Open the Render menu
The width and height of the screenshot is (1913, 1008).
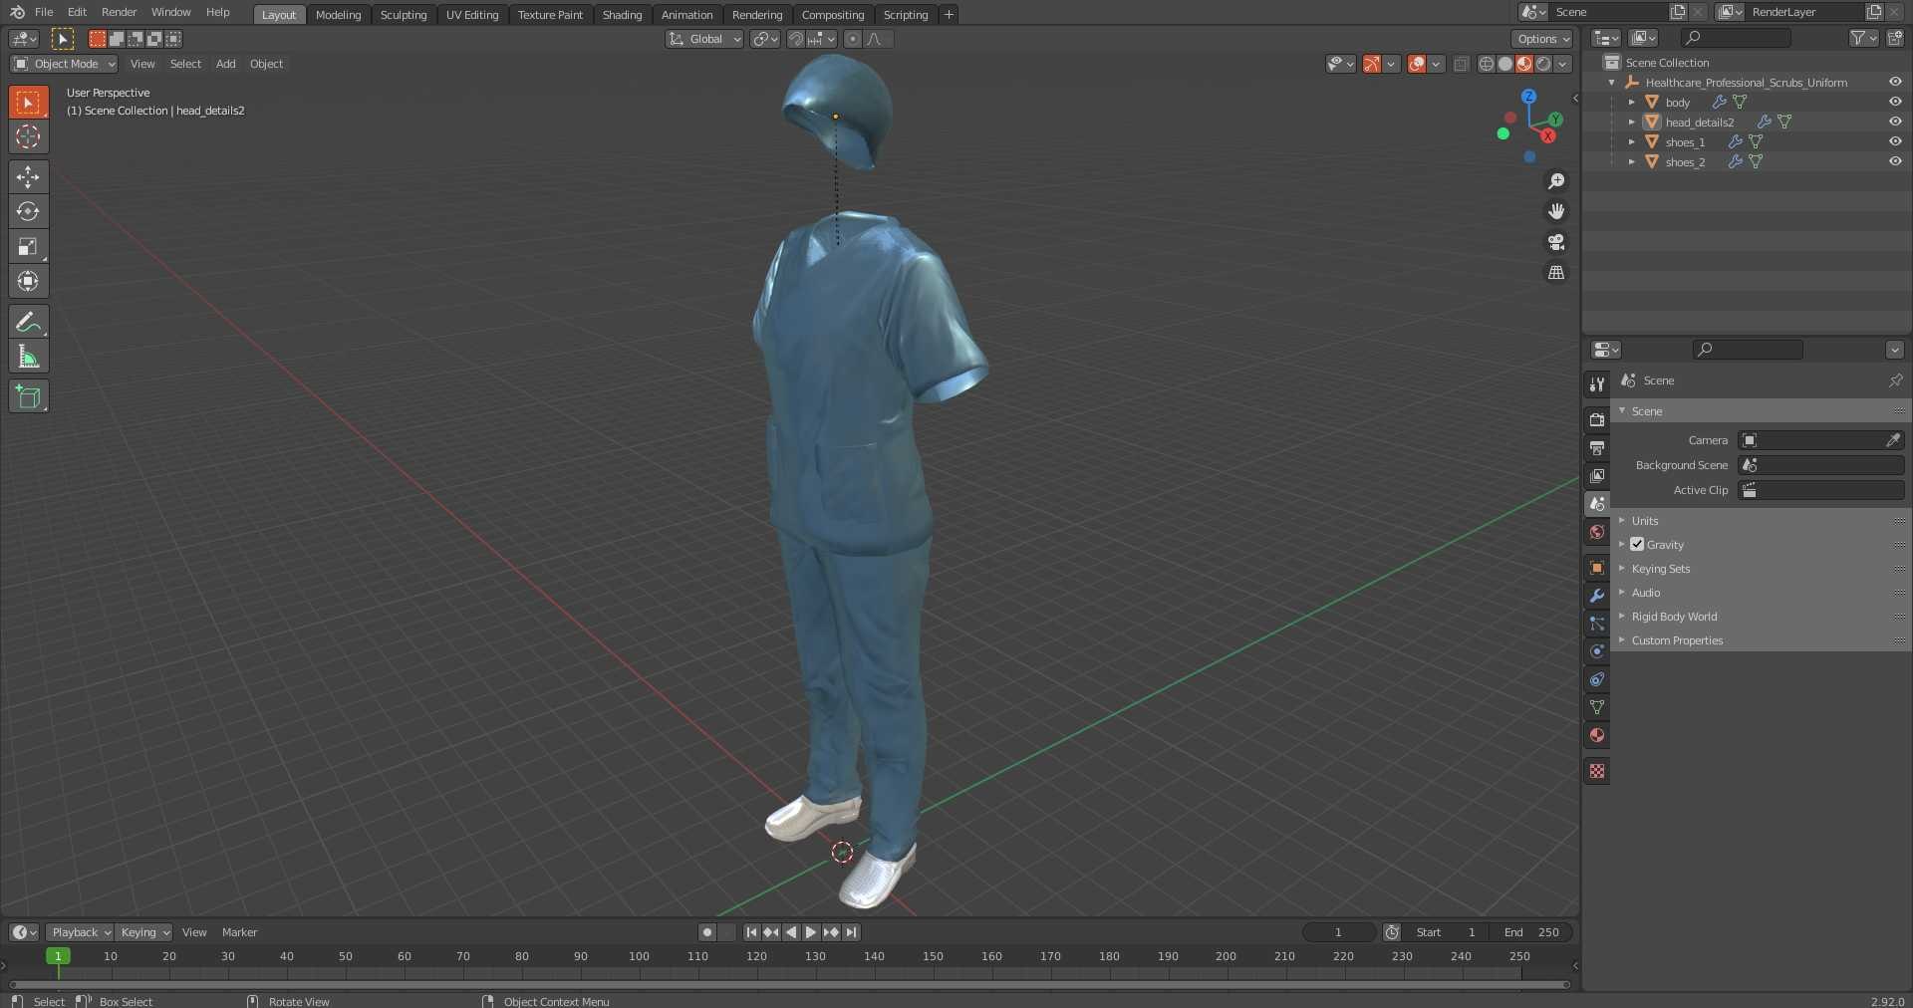point(119,12)
